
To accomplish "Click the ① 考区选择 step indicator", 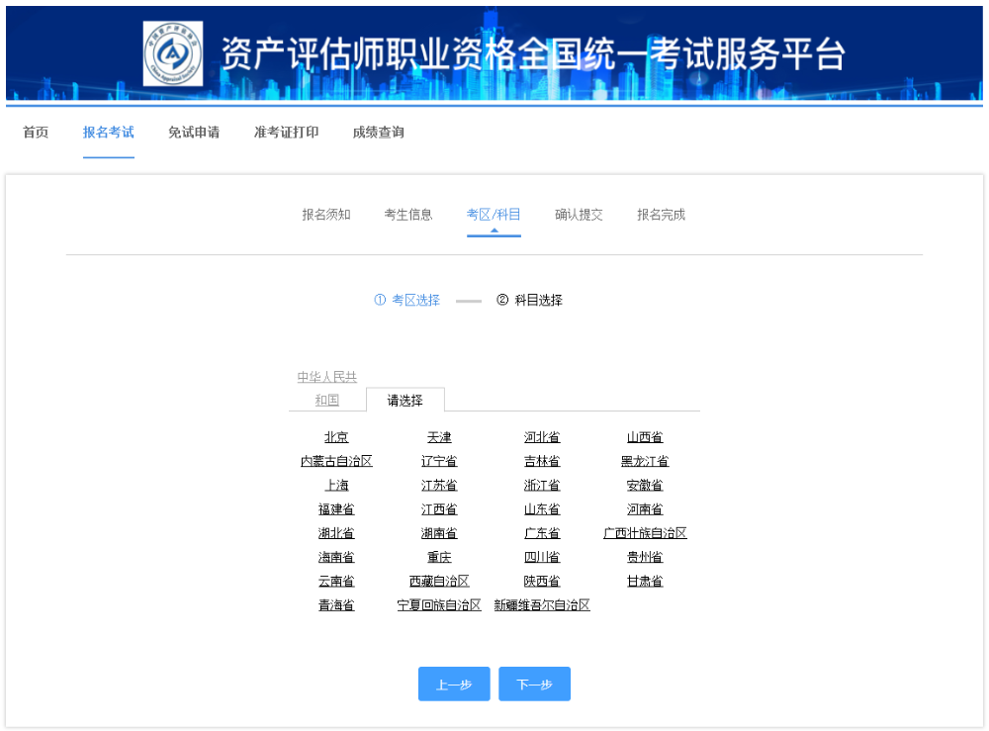I will tap(406, 299).
